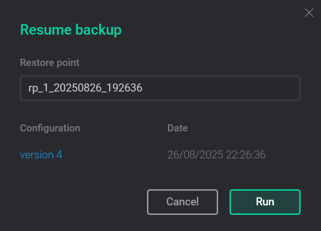
Task: Click the Restore point field label
Action: coord(50,62)
